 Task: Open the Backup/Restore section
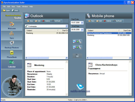click(12, 45)
